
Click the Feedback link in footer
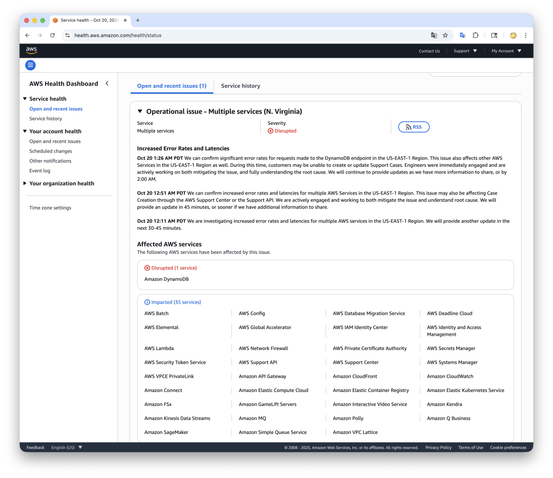point(35,447)
